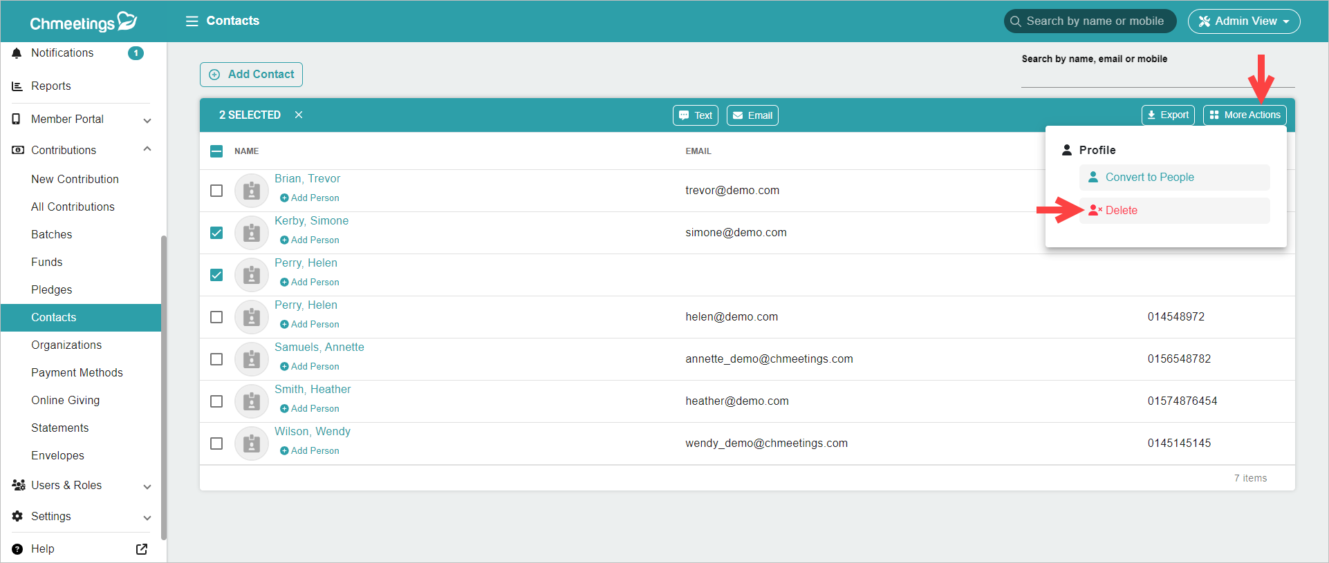Click Trevor Brian's contact avatar icon
The height and width of the screenshot is (563, 1329).
click(252, 191)
